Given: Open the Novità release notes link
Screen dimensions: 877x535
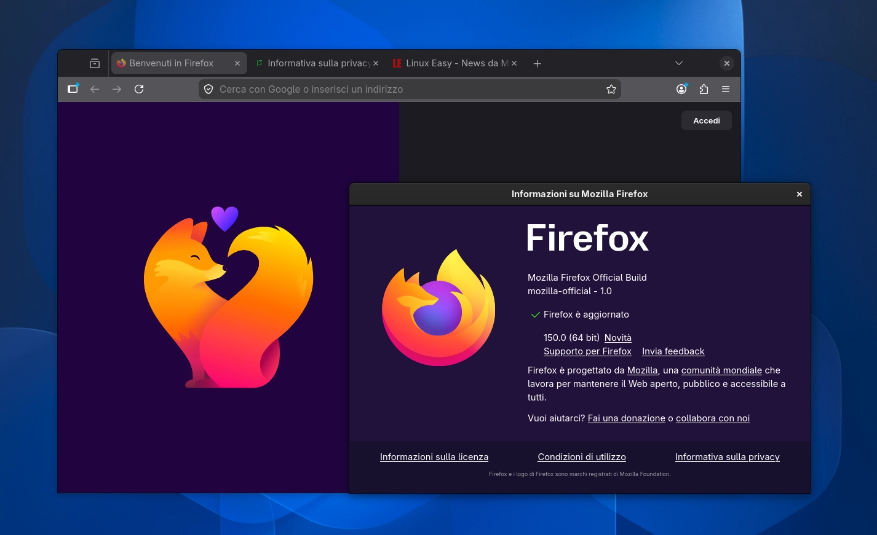Looking at the screenshot, I should click(617, 337).
